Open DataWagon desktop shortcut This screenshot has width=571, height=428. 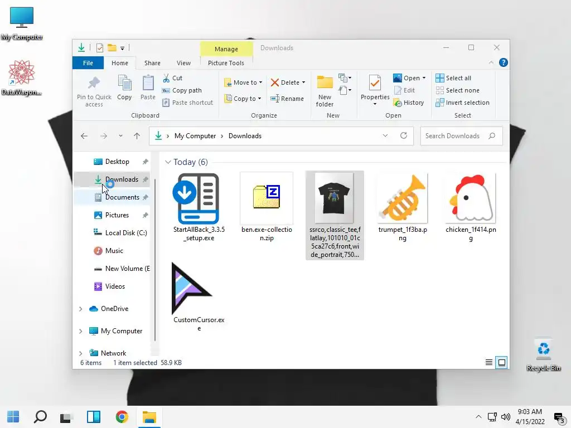22,77
